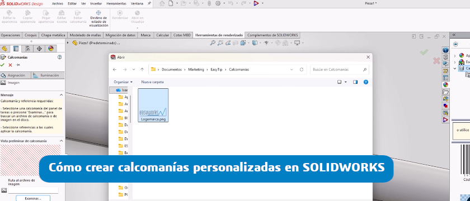Click Documentos in the breadcrumb path
The width and height of the screenshot is (470, 201).
point(172,69)
